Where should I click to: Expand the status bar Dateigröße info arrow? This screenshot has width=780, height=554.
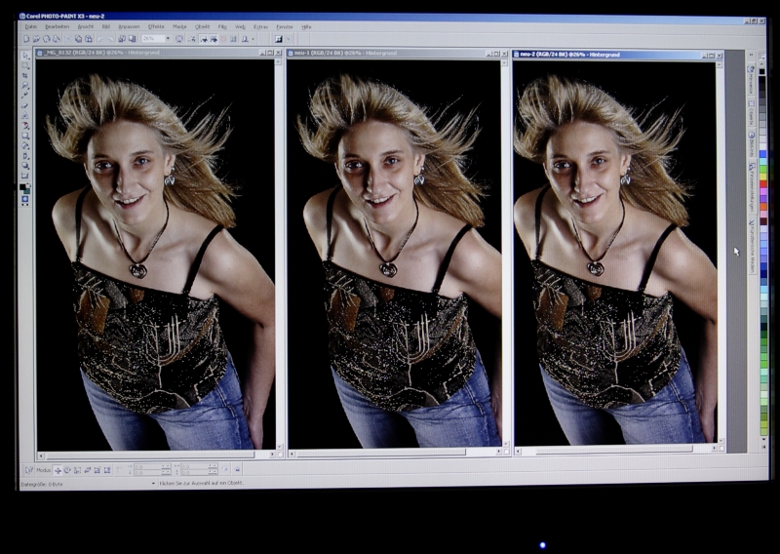click(x=153, y=483)
